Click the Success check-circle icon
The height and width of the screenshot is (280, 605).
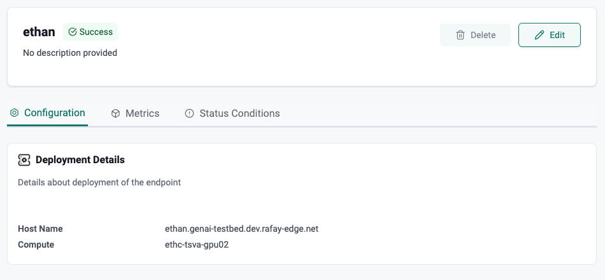pyautogui.click(x=73, y=32)
